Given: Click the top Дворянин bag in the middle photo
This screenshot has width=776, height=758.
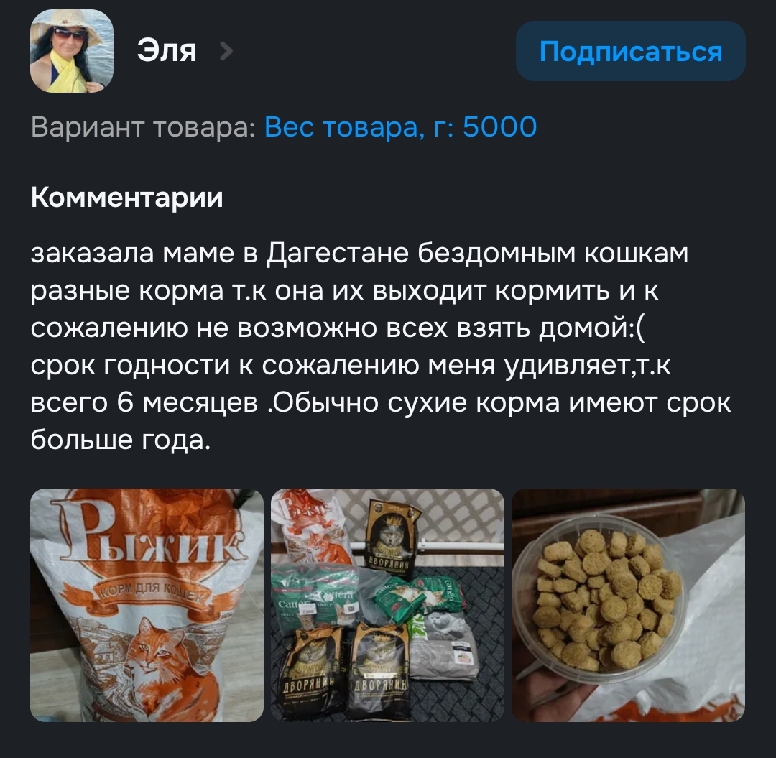Looking at the screenshot, I should pyautogui.click(x=391, y=537).
